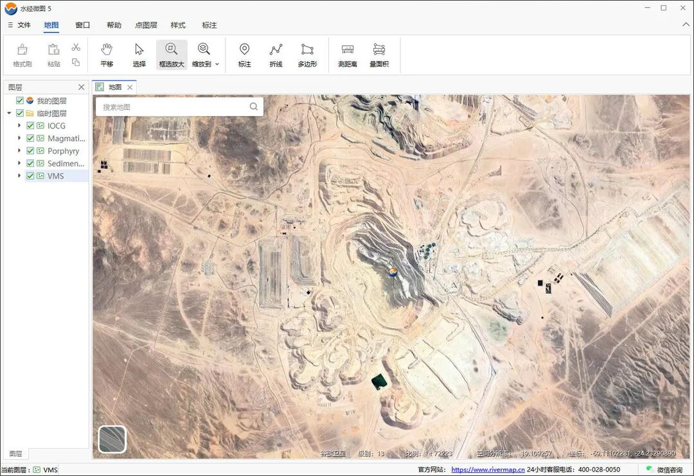Open the 文件 (File) menu
The height and width of the screenshot is (476, 694).
pyautogui.click(x=19, y=25)
